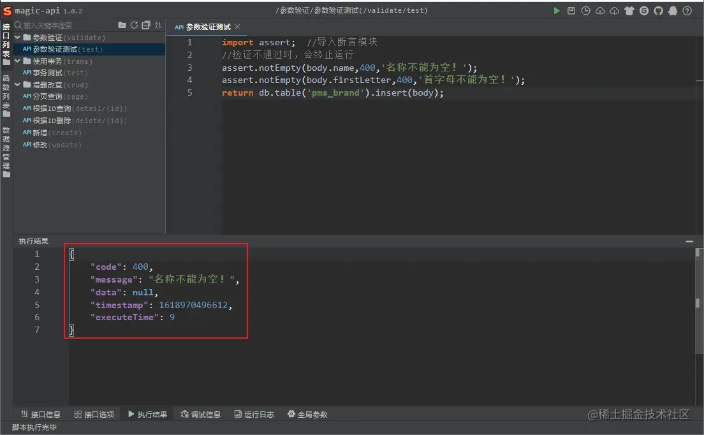
Task: Open the 接口信息 bottom tab
Action: [x=41, y=415]
